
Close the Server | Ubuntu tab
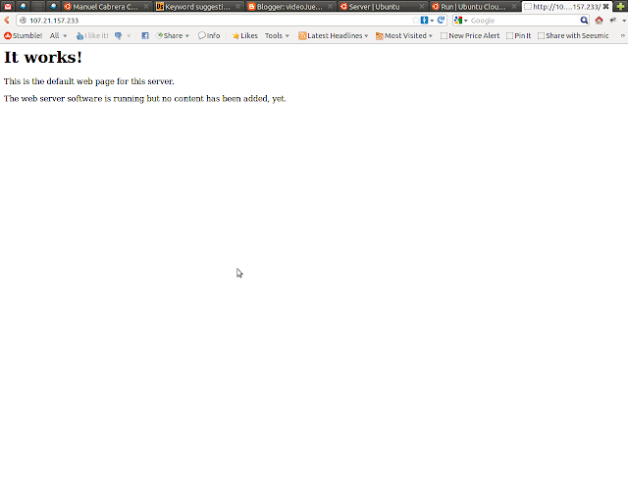(x=422, y=7)
